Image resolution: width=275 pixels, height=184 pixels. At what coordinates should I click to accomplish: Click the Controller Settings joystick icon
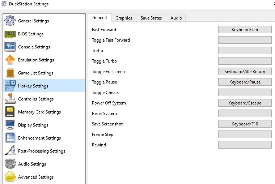tap(10, 99)
